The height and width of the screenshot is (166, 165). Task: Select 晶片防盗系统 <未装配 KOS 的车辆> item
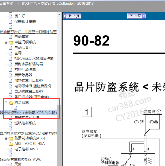[x=28, y=113]
